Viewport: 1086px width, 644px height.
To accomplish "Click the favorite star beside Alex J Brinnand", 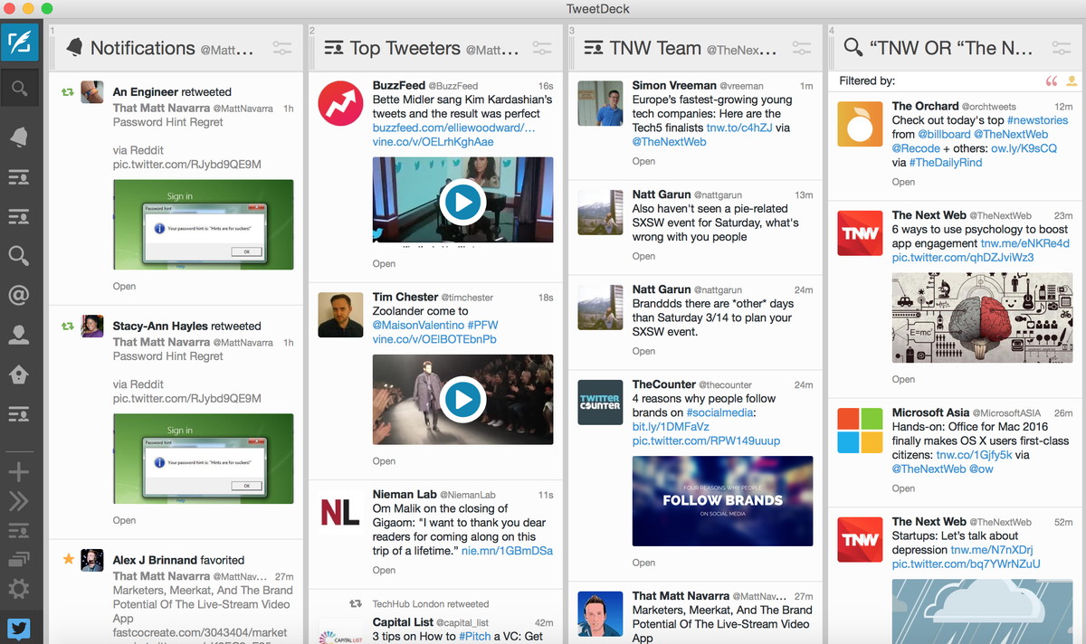I will click(68, 560).
